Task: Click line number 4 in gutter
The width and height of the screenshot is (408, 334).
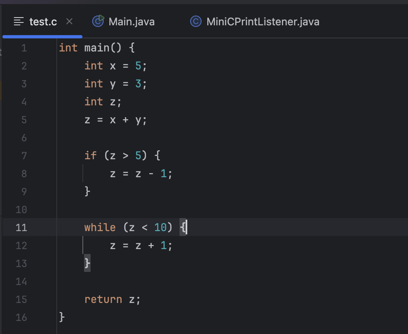Action: click(x=24, y=102)
